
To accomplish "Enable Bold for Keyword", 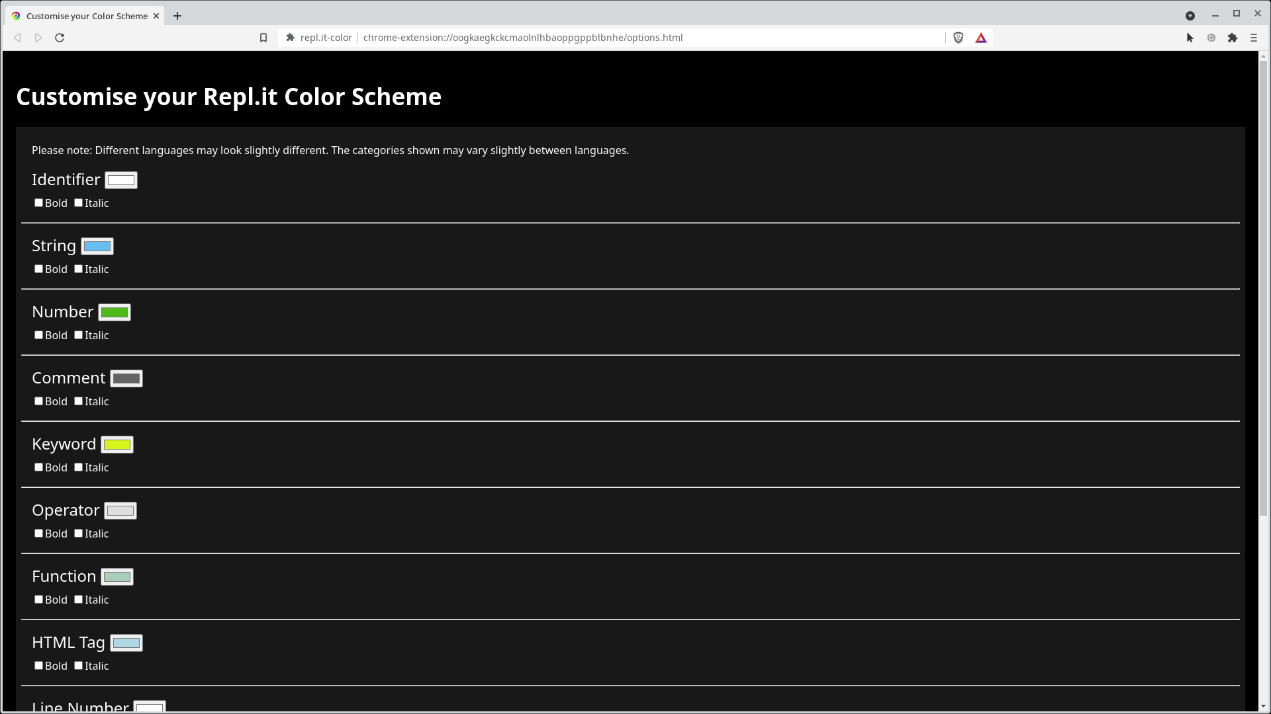I will [38, 467].
